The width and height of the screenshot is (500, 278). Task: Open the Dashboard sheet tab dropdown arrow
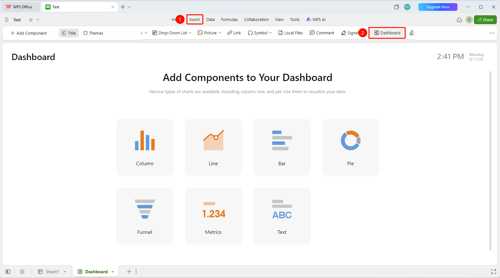click(x=113, y=272)
